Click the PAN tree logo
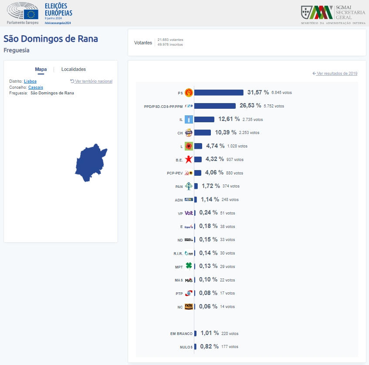 point(189,186)
